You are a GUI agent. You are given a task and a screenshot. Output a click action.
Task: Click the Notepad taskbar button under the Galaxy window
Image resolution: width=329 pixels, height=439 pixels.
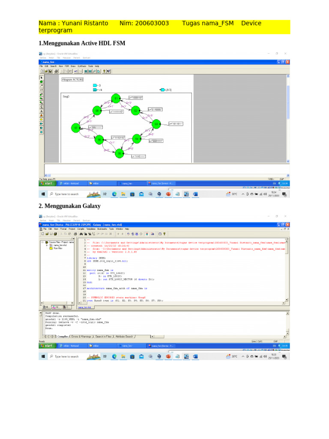pyautogui.click(x=72, y=346)
